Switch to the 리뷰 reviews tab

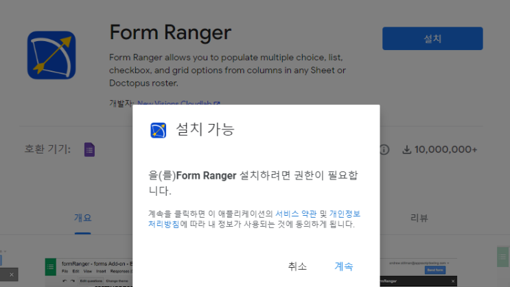(419, 218)
